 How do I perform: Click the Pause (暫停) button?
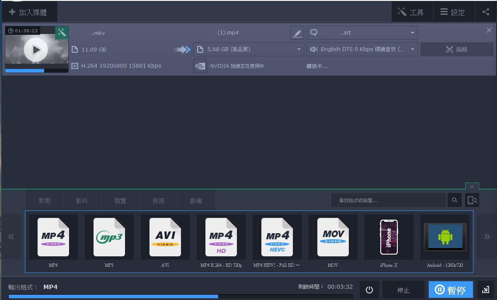(x=451, y=290)
